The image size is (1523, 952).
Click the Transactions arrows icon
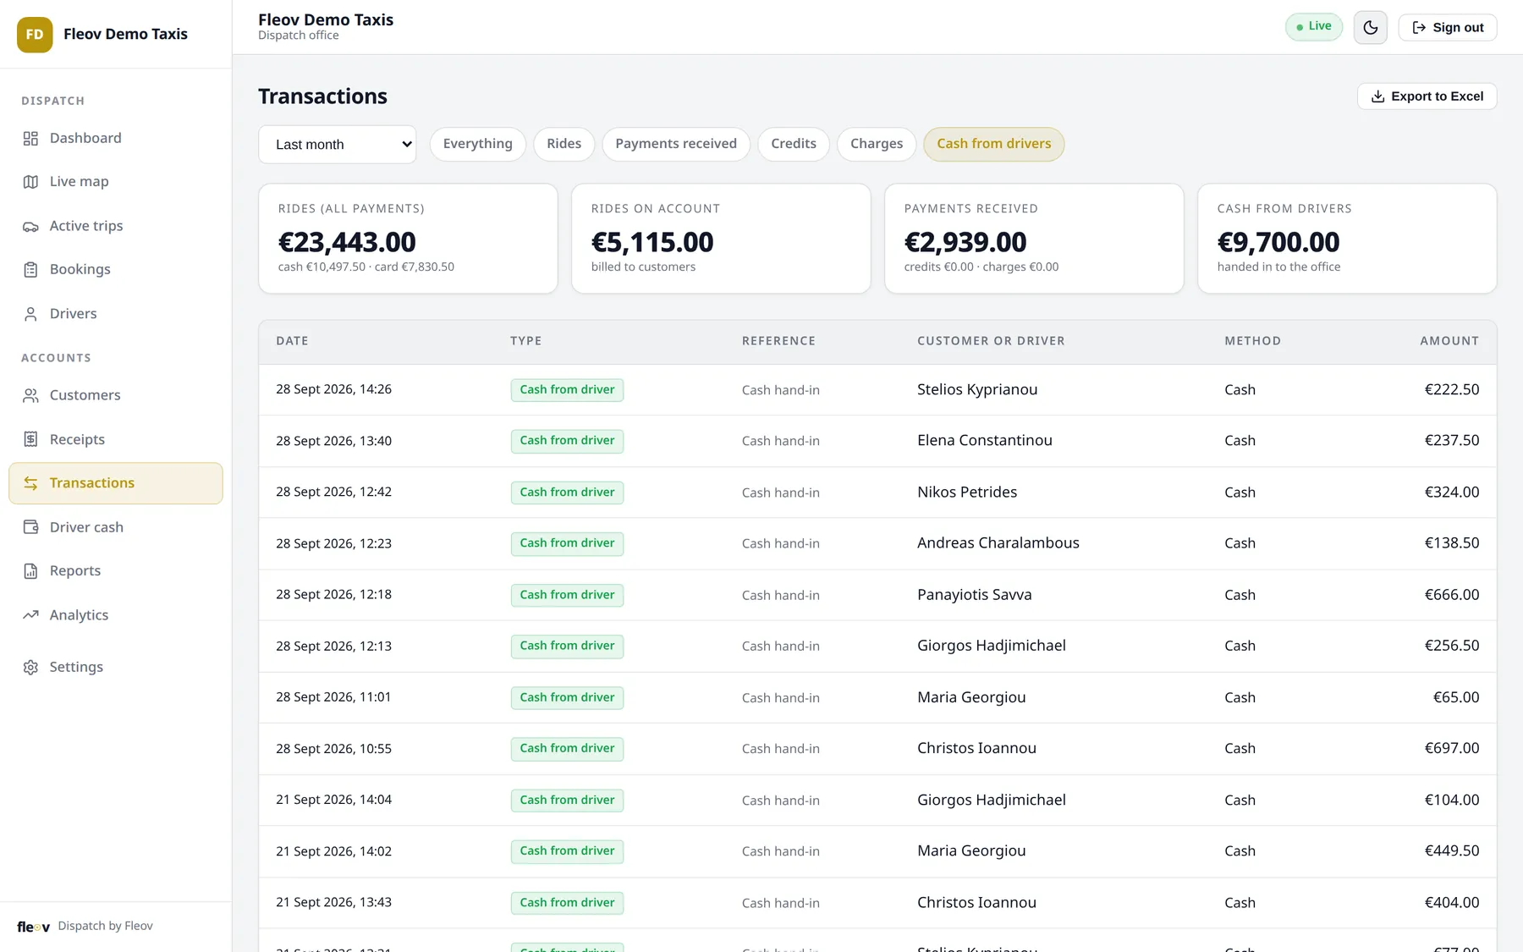coord(30,483)
